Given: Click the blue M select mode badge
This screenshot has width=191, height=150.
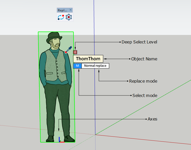Looking at the screenshot, I should tap(78, 66).
